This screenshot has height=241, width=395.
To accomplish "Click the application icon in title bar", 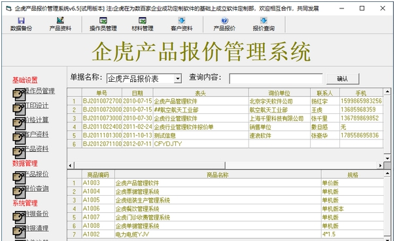I will tap(9, 9).
